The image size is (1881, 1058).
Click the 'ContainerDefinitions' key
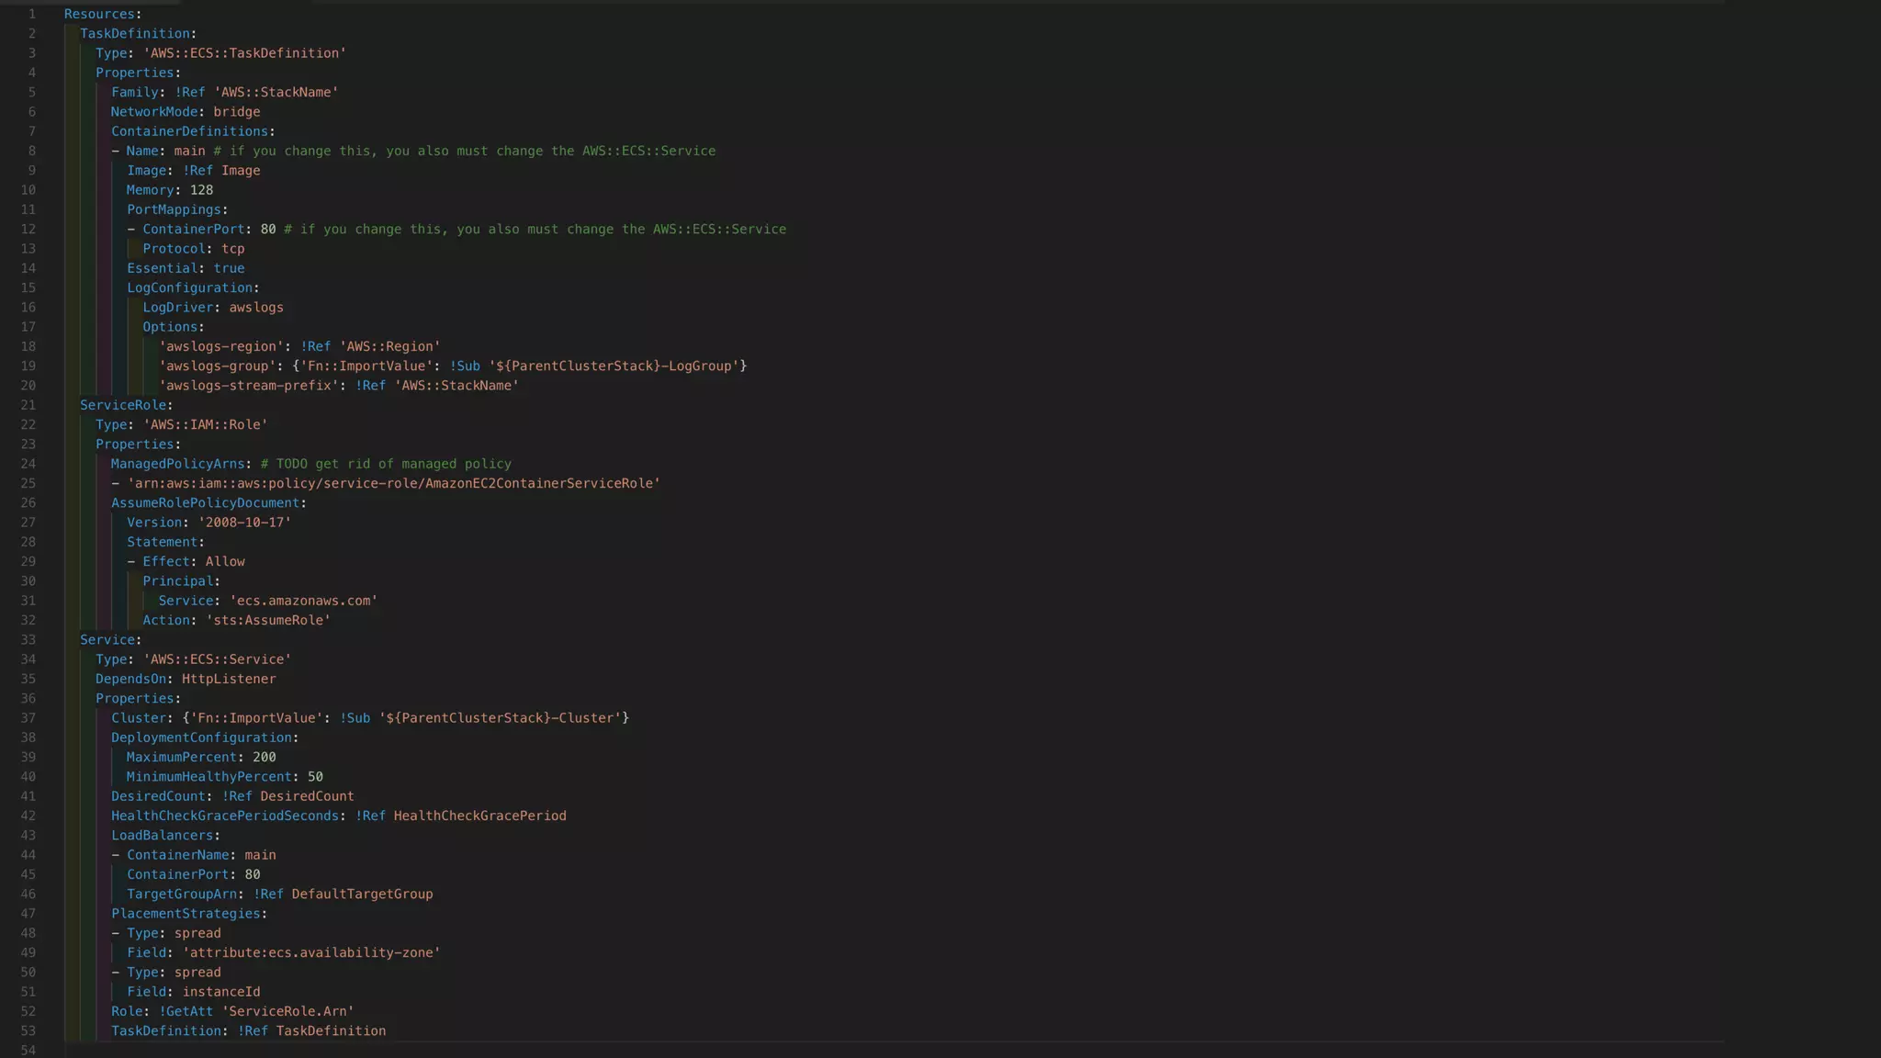[x=189, y=131]
